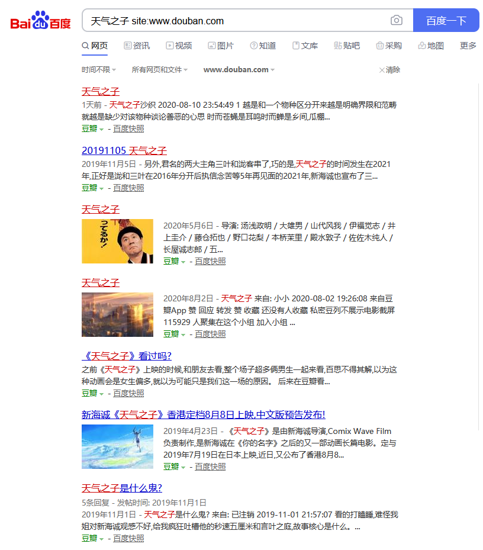The width and height of the screenshot is (483, 550).
Task: Click the Baidu logo
Action: click(x=40, y=20)
